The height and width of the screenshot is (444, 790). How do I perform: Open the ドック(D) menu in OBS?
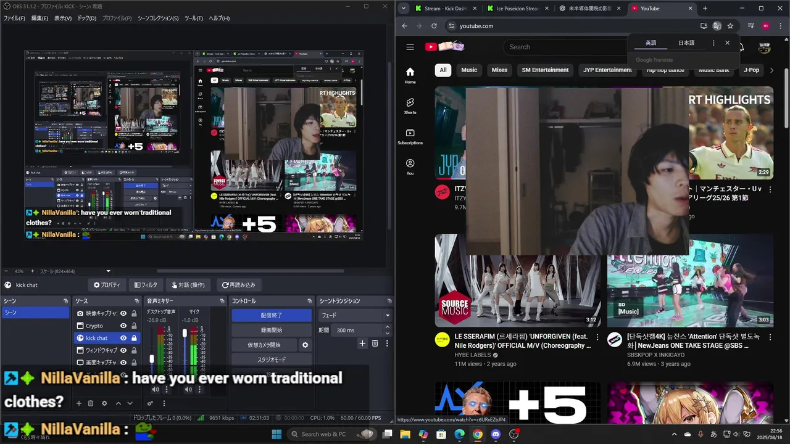87,18
